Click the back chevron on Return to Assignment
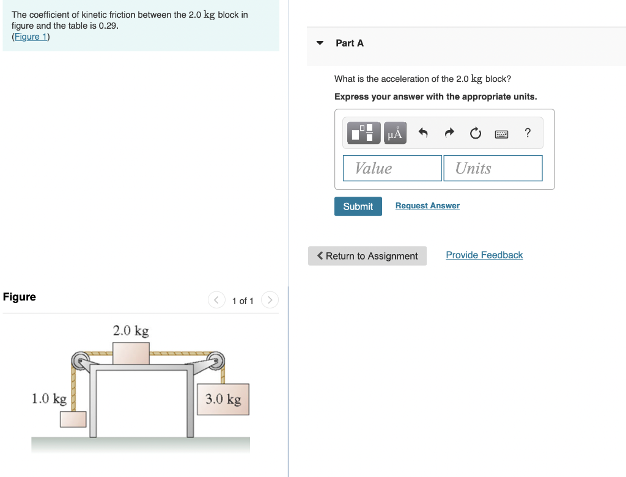Image resolution: width=626 pixels, height=477 pixels. (320, 255)
